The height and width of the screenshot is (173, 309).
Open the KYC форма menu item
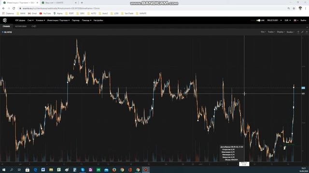click(20, 20)
